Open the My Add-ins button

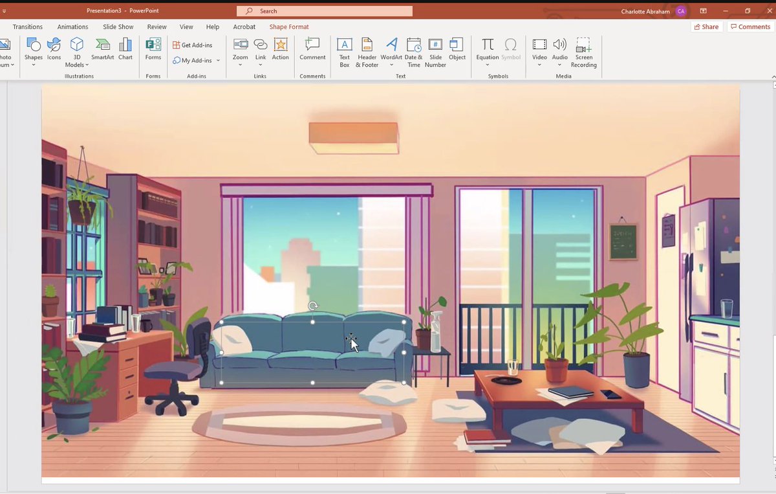tap(193, 60)
